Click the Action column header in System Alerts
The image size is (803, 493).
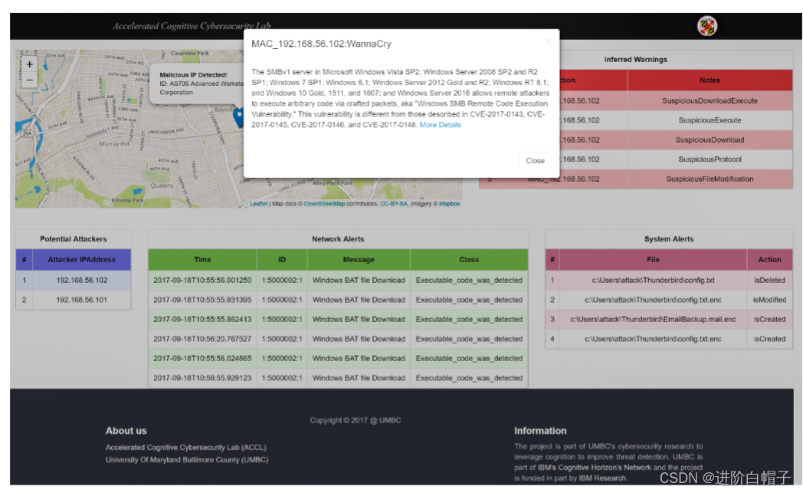pyautogui.click(x=771, y=261)
